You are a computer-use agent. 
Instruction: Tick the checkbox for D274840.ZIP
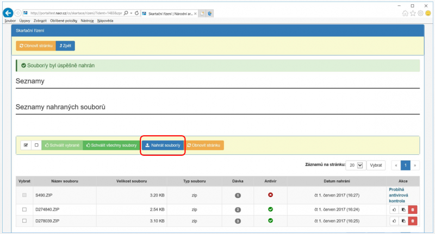point(24,209)
